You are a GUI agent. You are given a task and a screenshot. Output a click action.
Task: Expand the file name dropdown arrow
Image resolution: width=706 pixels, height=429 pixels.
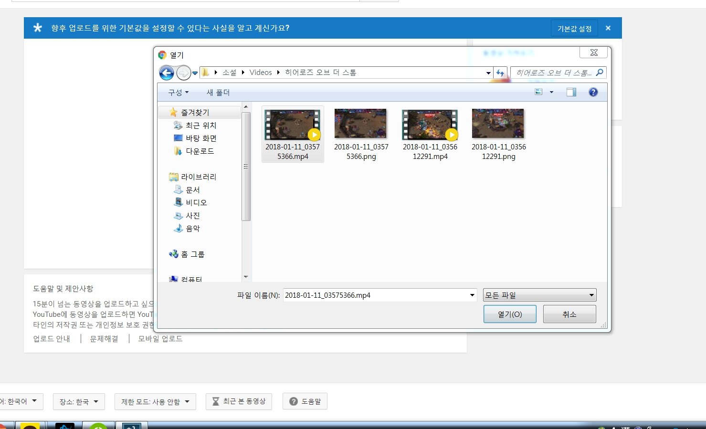(x=472, y=295)
